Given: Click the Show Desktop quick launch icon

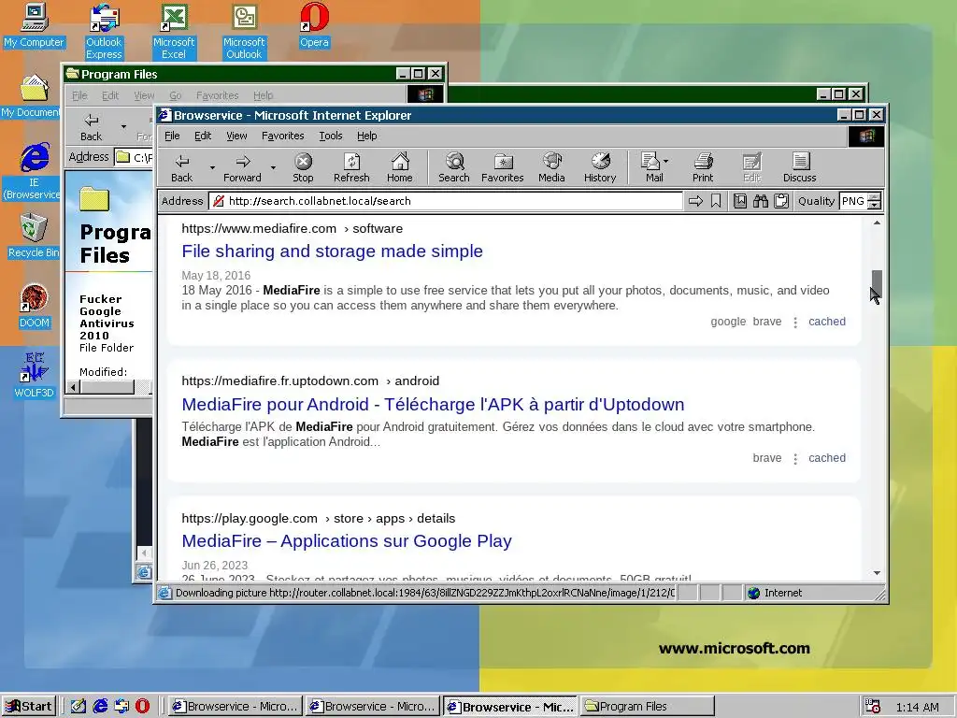Looking at the screenshot, I should point(79,707).
